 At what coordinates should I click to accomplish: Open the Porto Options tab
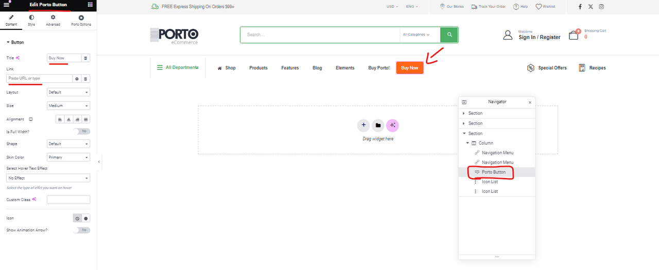(x=81, y=21)
